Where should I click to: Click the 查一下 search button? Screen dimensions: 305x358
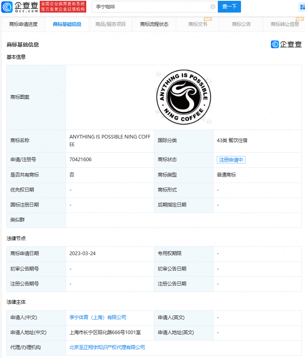229,6
